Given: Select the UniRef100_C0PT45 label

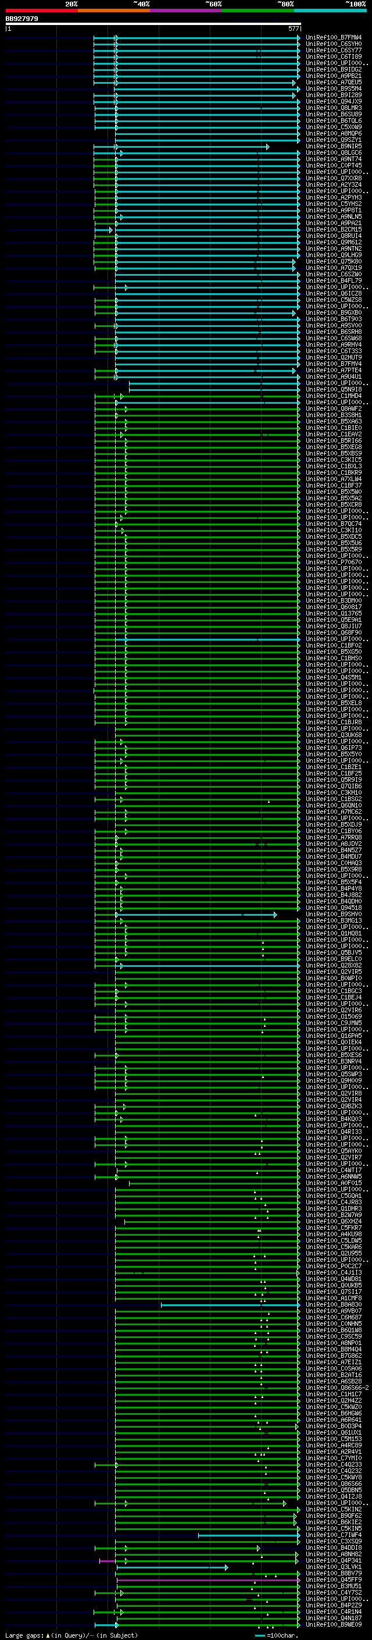Looking at the screenshot, I should click(x=334, y=166).
